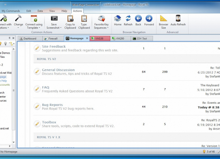Open the Bug Reports forum link
The image size is (220, 159).
pos(52,105)
